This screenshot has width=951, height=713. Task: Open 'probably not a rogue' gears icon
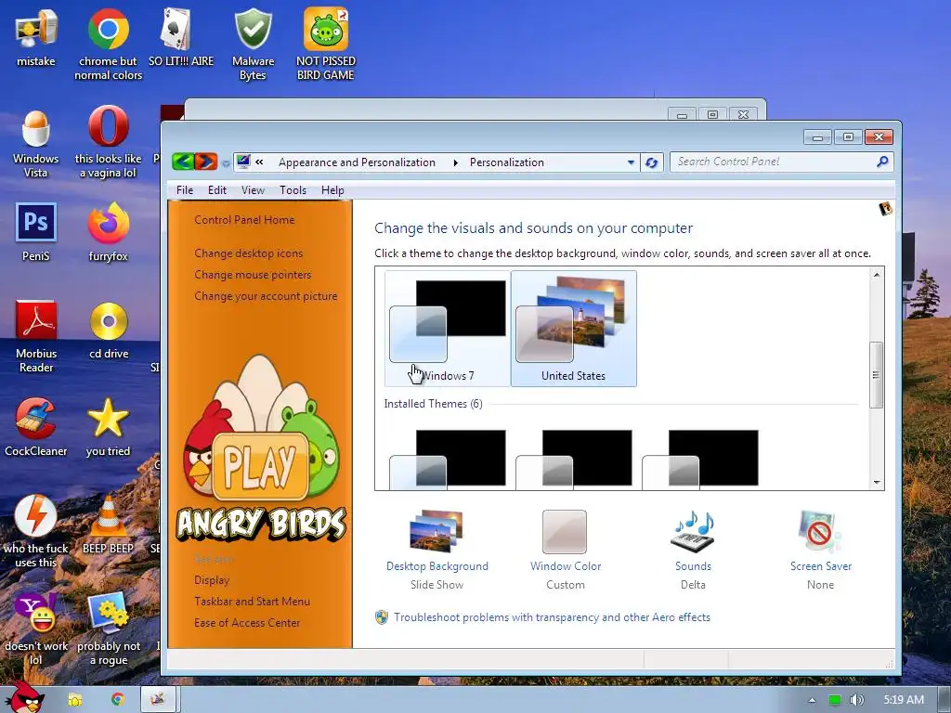point(109,629)
